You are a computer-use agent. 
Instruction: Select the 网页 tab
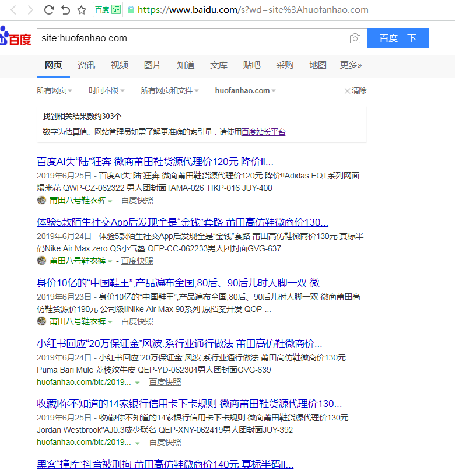click(x=54, y=65)
